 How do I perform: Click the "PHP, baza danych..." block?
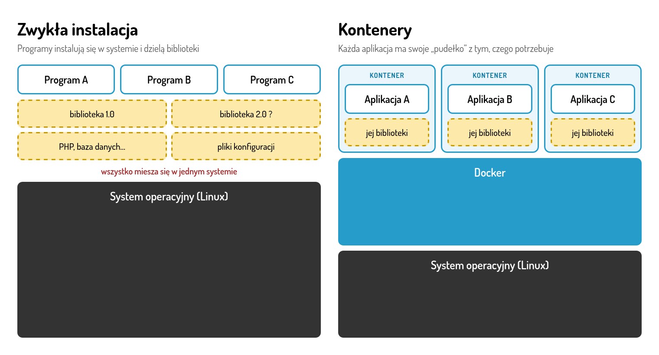tap(92, 146)
